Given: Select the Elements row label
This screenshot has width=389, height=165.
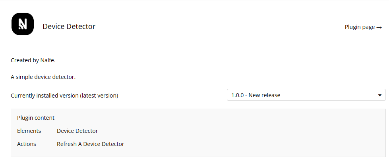Looking at the screenshot, I should click(29, 131).
